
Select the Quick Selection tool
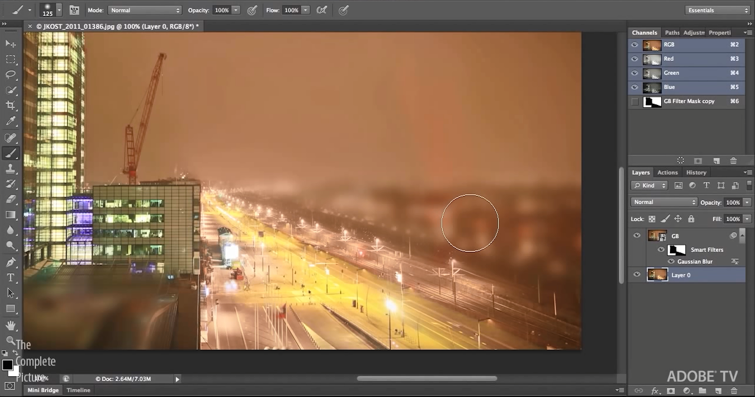[11, 90]
